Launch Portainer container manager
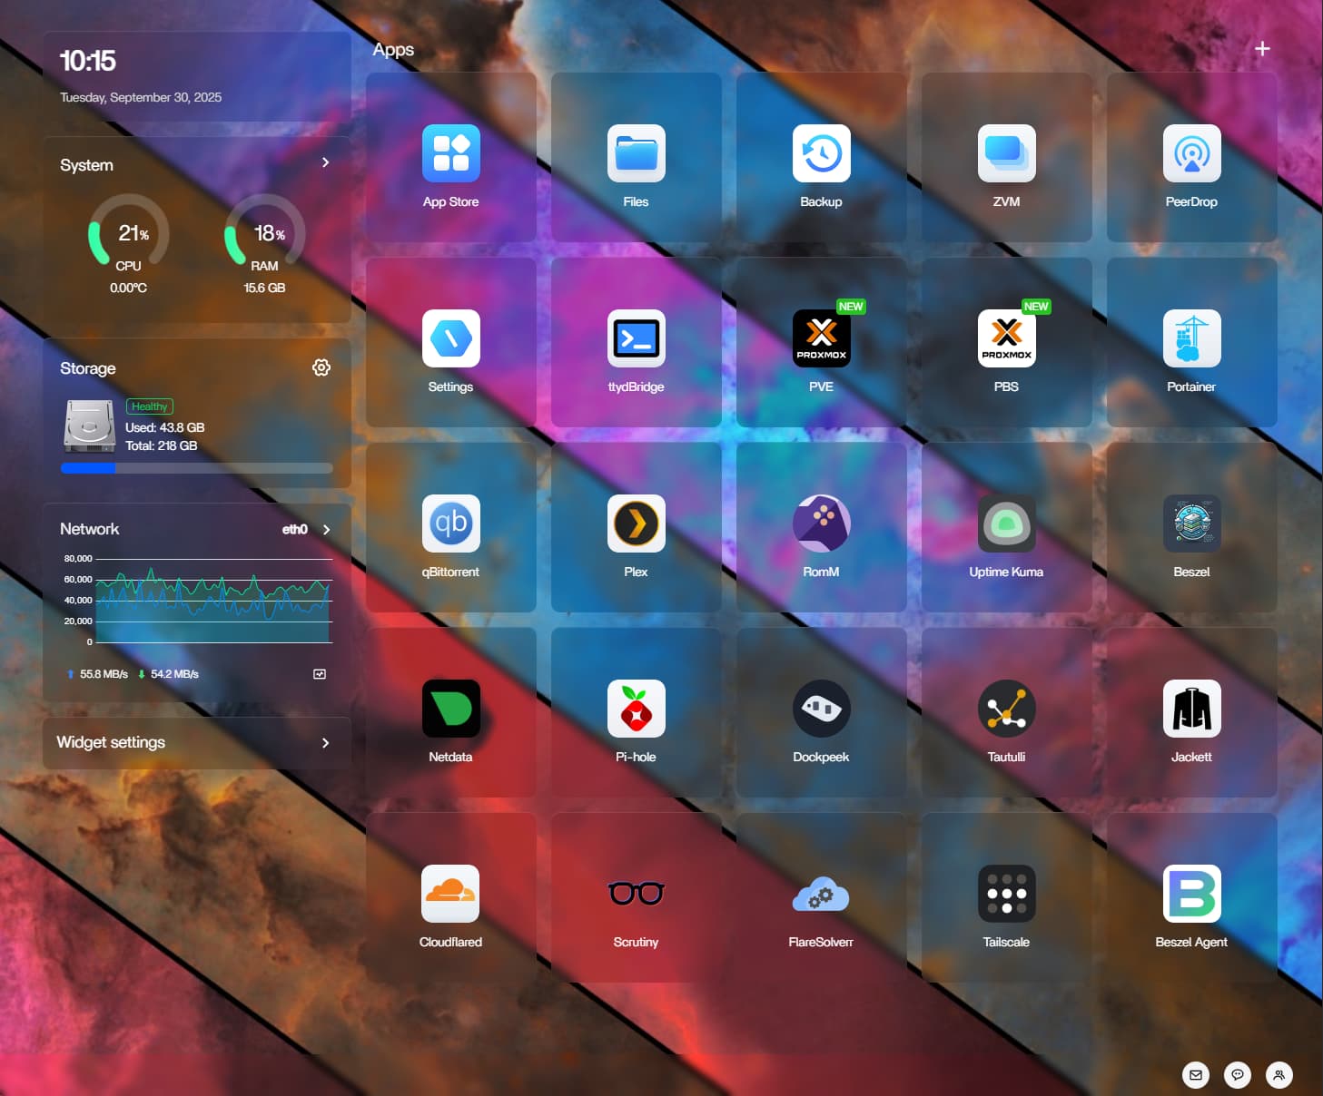 tap(1191, 339)
